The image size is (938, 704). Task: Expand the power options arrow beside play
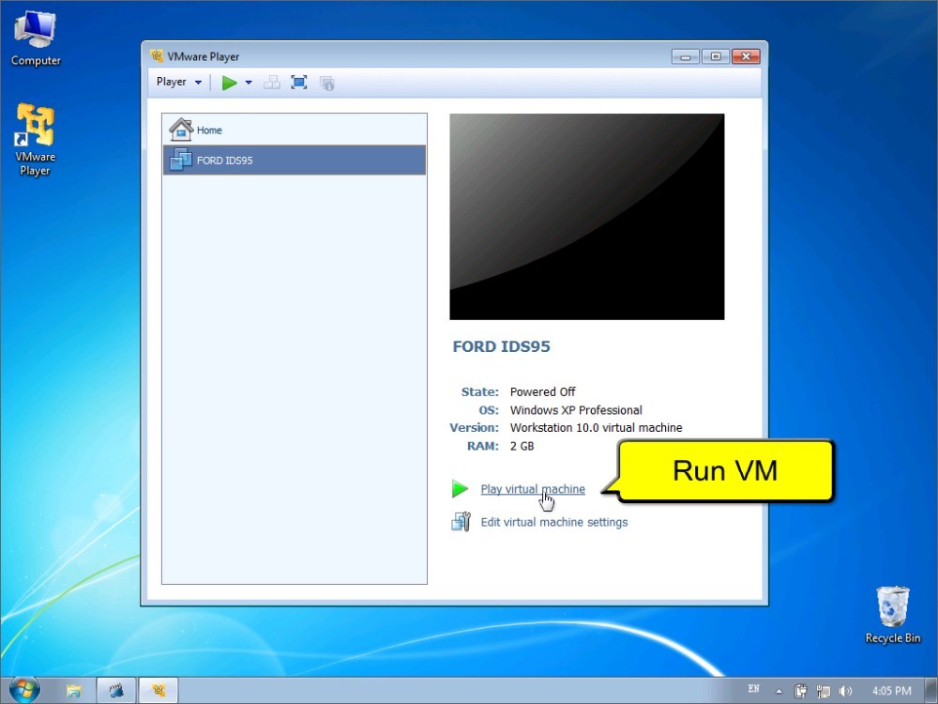point(249,83)
